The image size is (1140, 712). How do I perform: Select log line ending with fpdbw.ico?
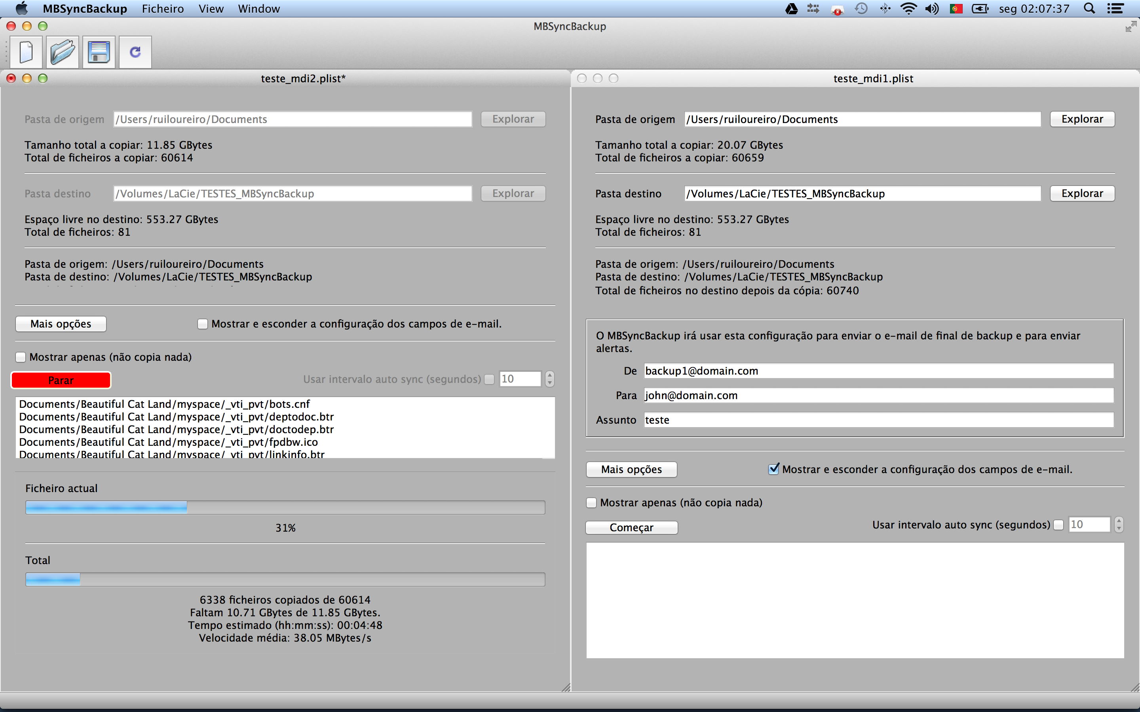[x=168, y=442]
